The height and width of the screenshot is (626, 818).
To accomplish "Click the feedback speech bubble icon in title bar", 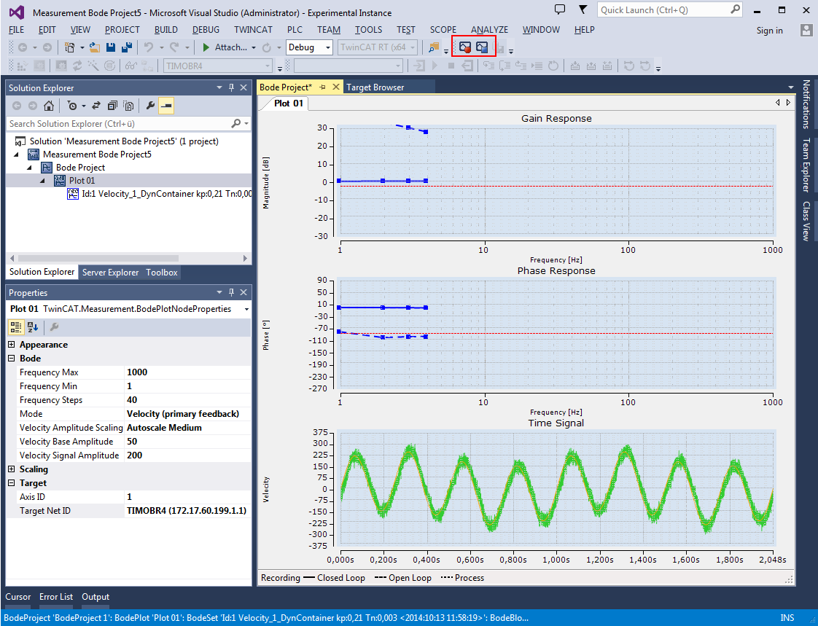I will coord(560,10).
